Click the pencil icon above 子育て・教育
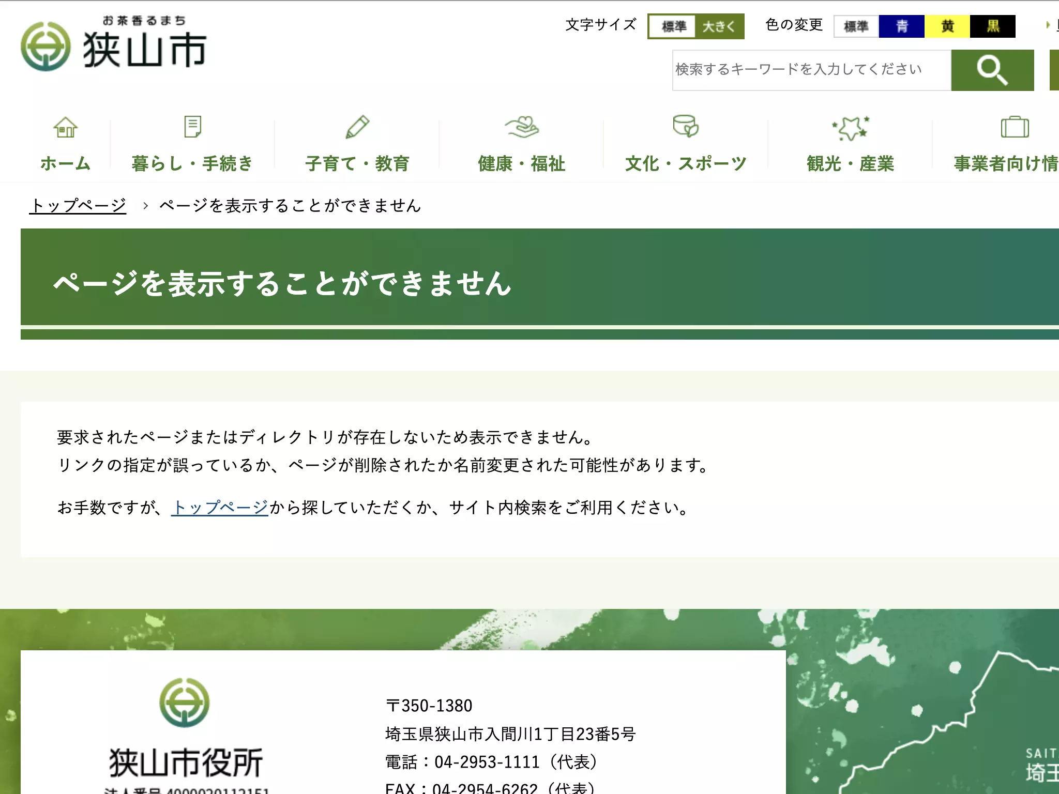The height and width of the screenshot is (794, 1059). tap(357, 127)
